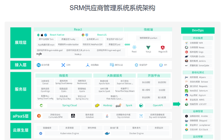This screenshot has height=140, width=221.
Task: Open the 持续集成 section header
Action: [x=198, y=38]
